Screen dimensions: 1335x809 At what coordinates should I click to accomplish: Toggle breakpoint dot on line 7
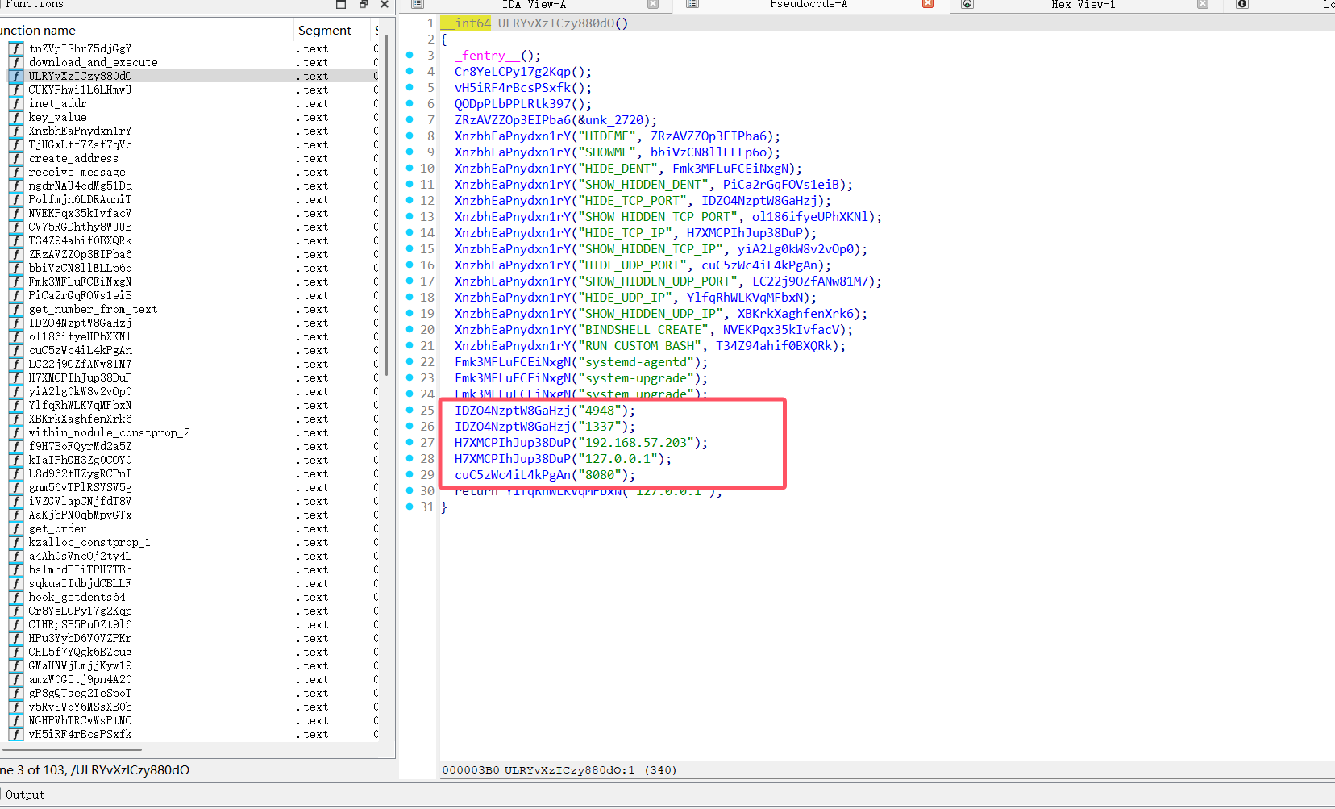pos(410,119)
